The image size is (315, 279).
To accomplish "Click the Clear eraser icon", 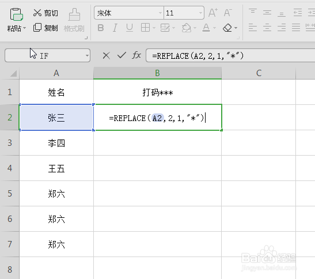I will pos(227,28).
